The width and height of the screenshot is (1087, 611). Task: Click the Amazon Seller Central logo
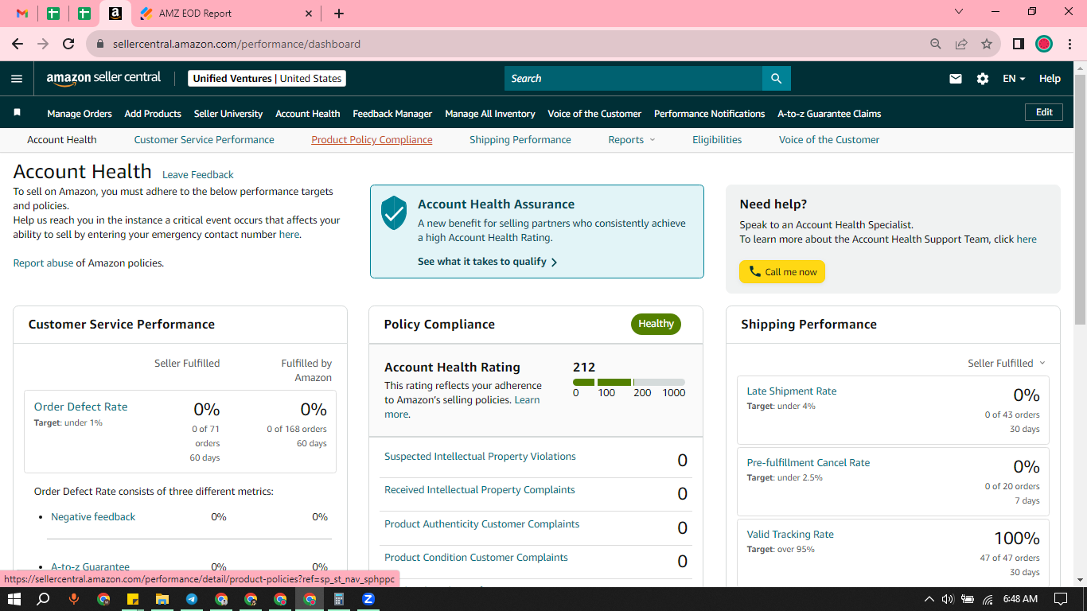click(103, 78)
